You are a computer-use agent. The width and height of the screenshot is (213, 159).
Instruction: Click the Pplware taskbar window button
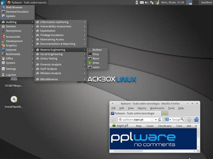click(27, 2)
